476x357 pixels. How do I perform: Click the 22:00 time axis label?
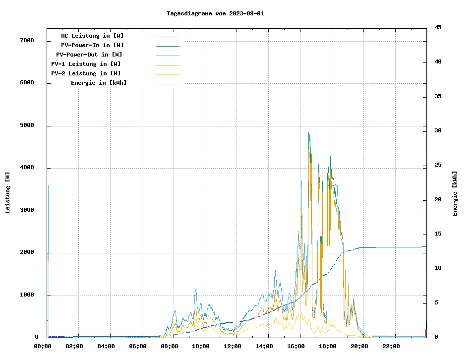coord(391,346)
